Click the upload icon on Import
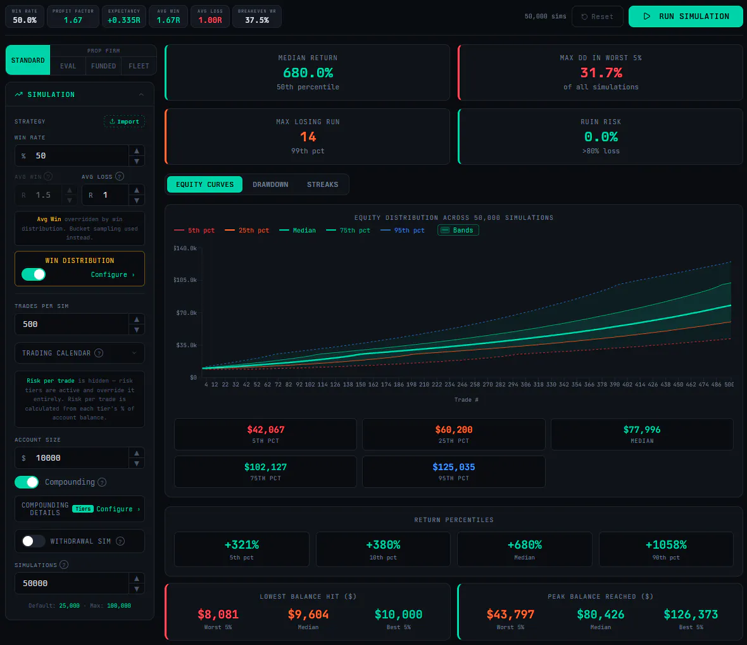Viewport: 747px width, 645px height. (x=112, y=122)
